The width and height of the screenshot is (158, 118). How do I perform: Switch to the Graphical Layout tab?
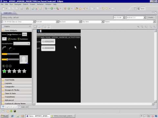click(x=10, y=107)
